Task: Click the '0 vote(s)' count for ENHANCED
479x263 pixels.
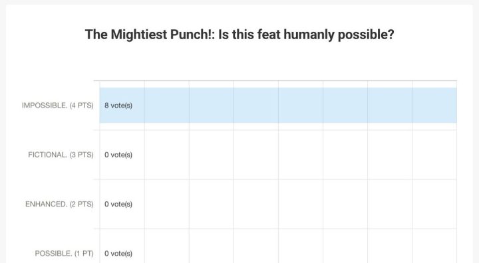Action: 118,204
